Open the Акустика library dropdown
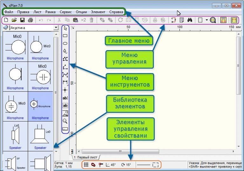 pos(56,28)
